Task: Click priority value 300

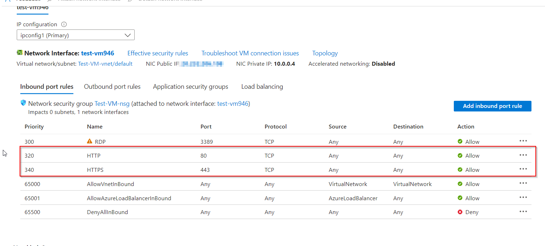Action: coord(29,142)
